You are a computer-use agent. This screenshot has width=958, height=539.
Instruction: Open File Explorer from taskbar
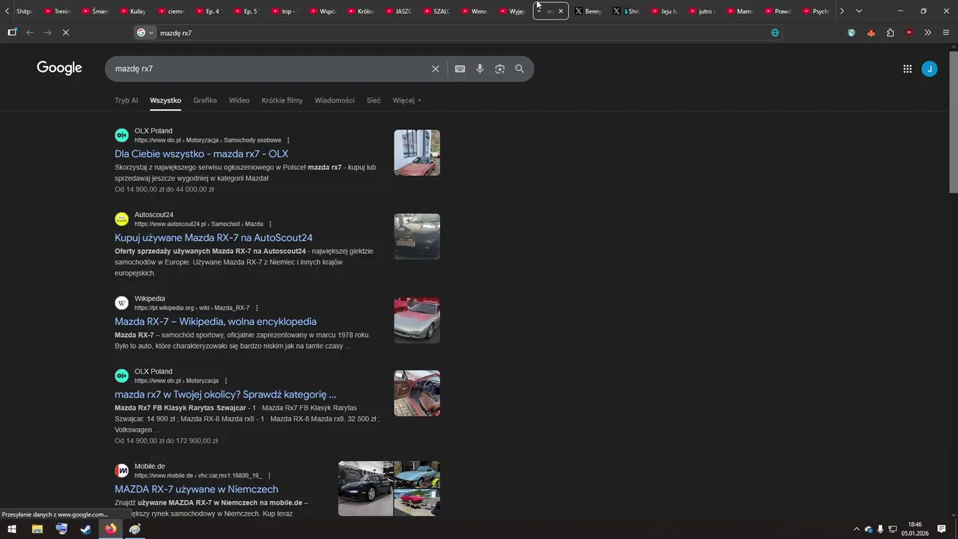(x=37, y=529)
